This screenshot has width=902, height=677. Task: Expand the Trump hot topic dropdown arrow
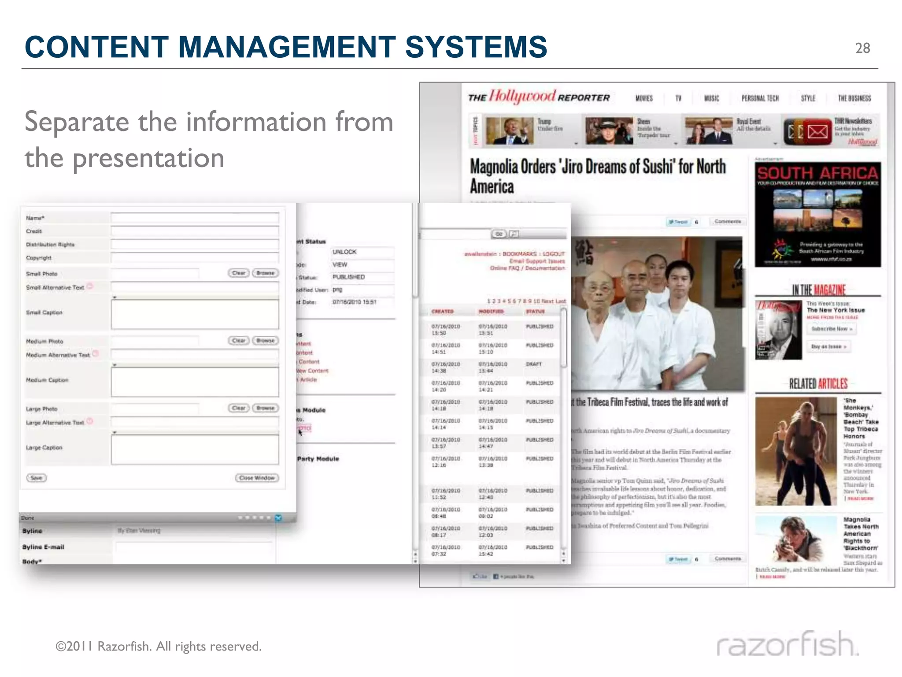[576, 143]
